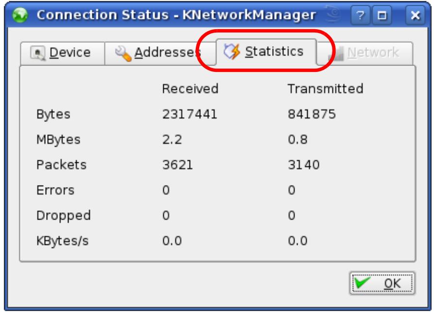Click the green checkmark icon on OK
Image resolution: width=434 pixels, height=312 pixels.
tap(363, 282)
